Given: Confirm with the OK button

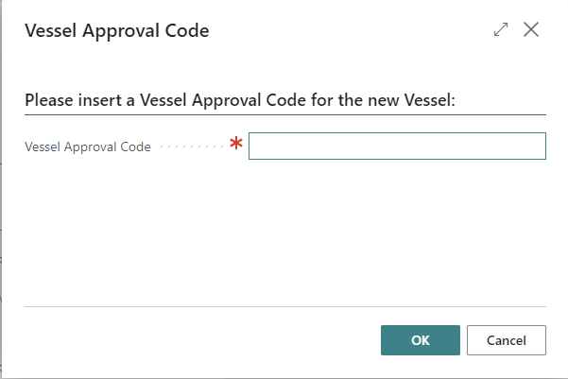Looking at the screenshot, I should pos(421,340).
